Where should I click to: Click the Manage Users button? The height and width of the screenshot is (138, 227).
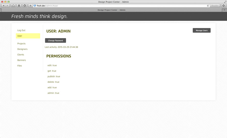click(x=202, y=31)
